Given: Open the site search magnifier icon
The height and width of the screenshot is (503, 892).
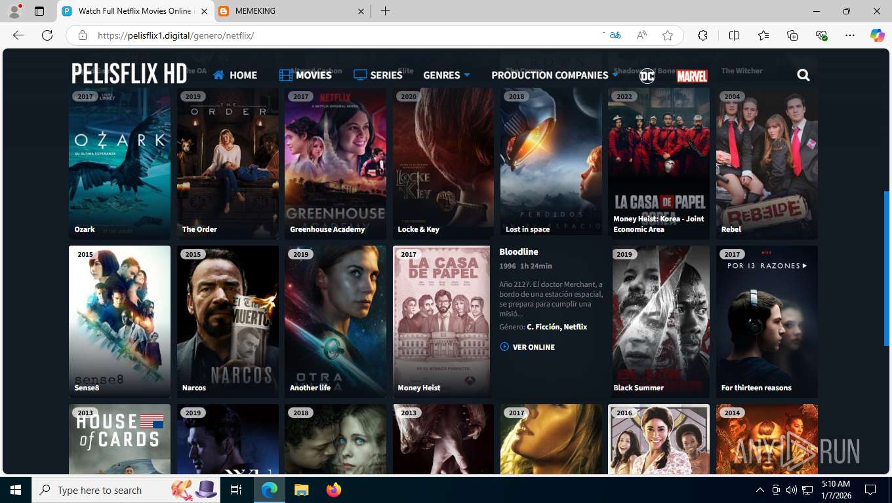Looking at the screenshot, I should (x=803, y=75).
